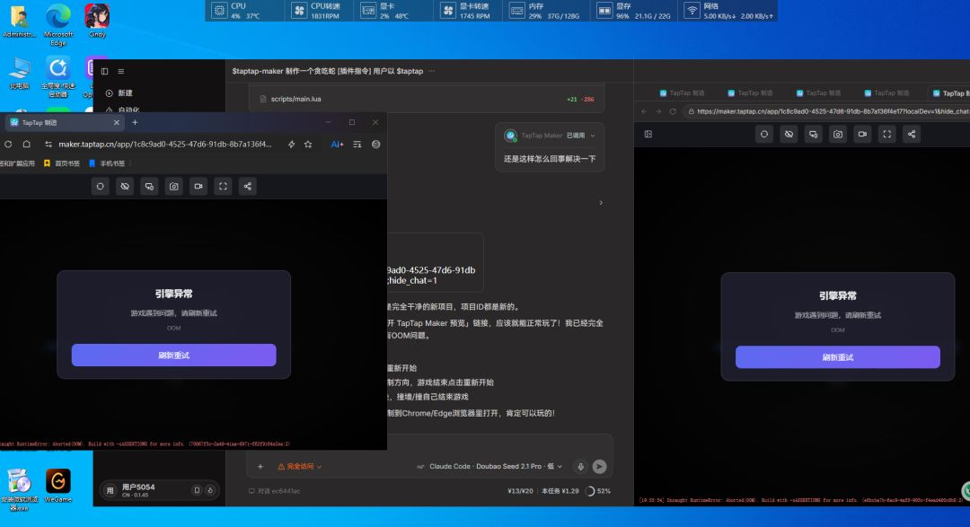Open user 用户5054 profile in sidebar
Image resolution: width=970 pixels, height=527 pixels.
[139, 490]
